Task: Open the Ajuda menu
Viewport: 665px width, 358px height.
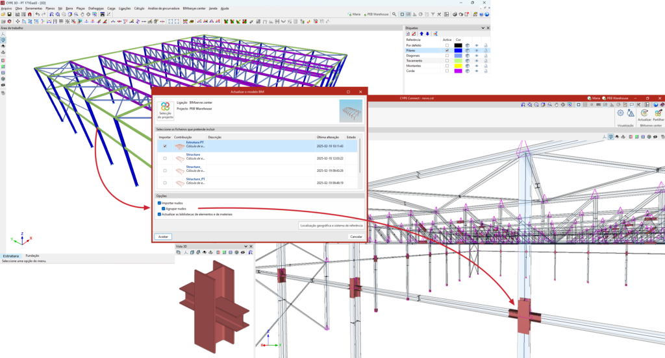Action: (x=225, y=8)
